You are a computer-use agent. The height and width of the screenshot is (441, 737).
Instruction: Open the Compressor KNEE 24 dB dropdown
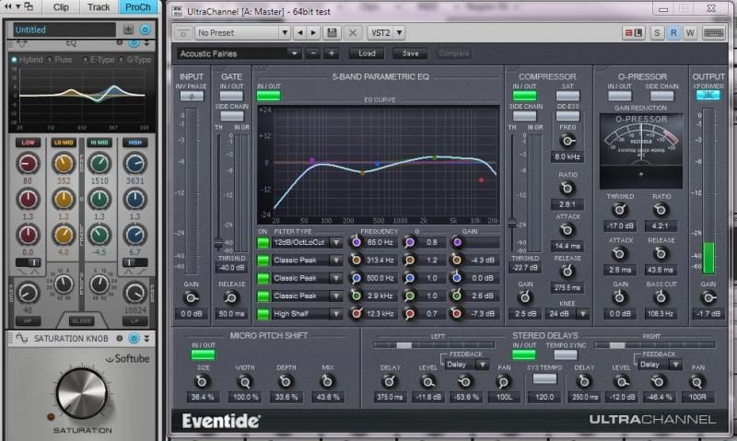583,314
